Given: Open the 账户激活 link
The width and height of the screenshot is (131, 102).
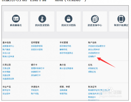Looking at the screenshot, I should (6, 49).
